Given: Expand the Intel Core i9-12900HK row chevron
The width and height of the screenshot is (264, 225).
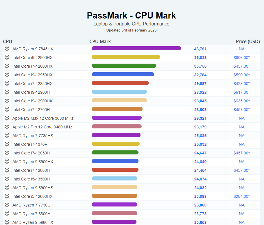Looking at the screenshot, I should pos(7,101).
